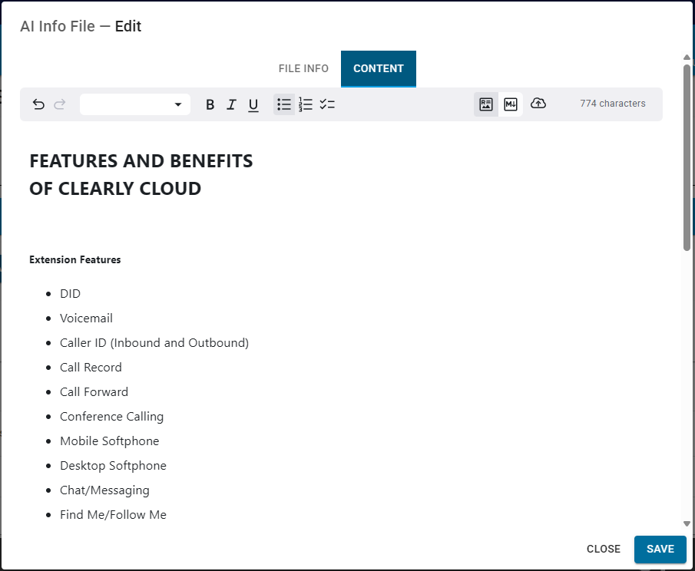Toggle the bulleted list formatting

[x=284, y=104]
